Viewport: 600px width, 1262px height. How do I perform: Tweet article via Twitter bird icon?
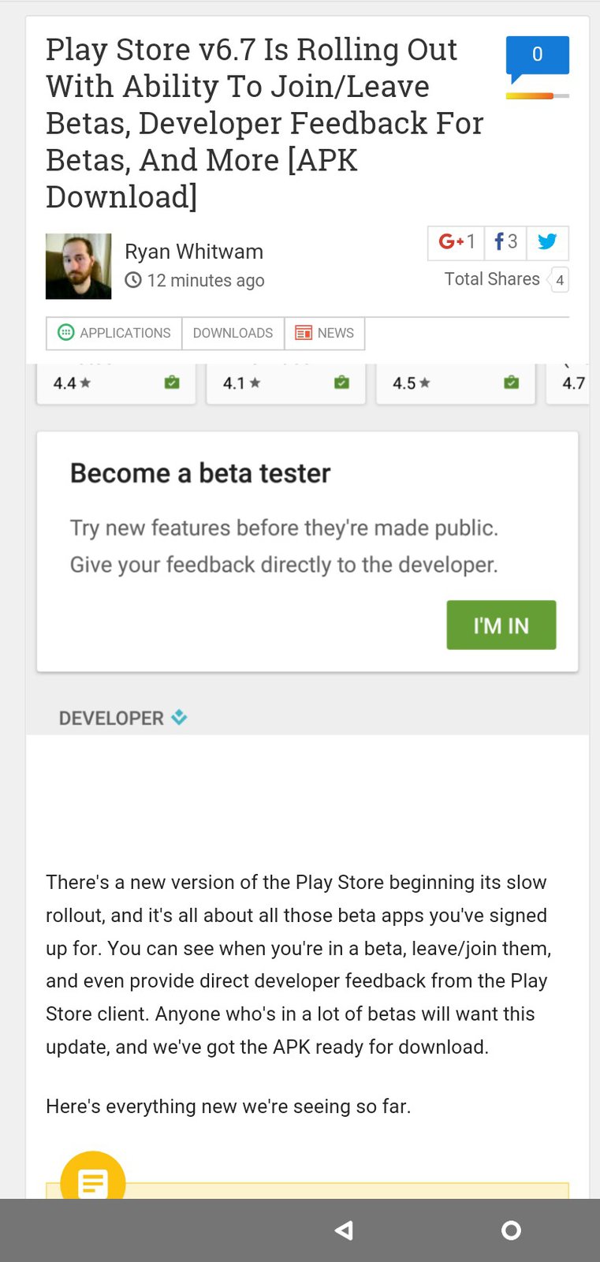[547, 242]
